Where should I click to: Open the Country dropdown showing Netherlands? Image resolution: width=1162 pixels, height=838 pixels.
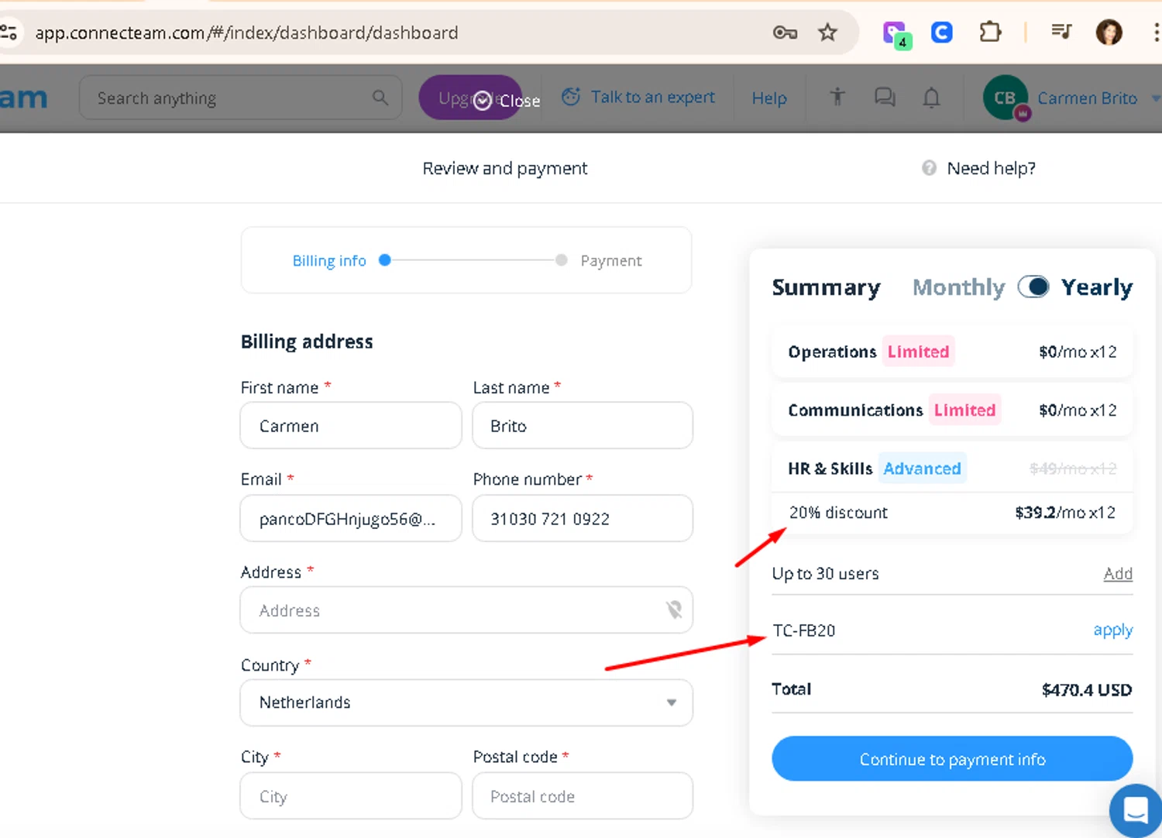pyautogui.click(x=466, y=702)
